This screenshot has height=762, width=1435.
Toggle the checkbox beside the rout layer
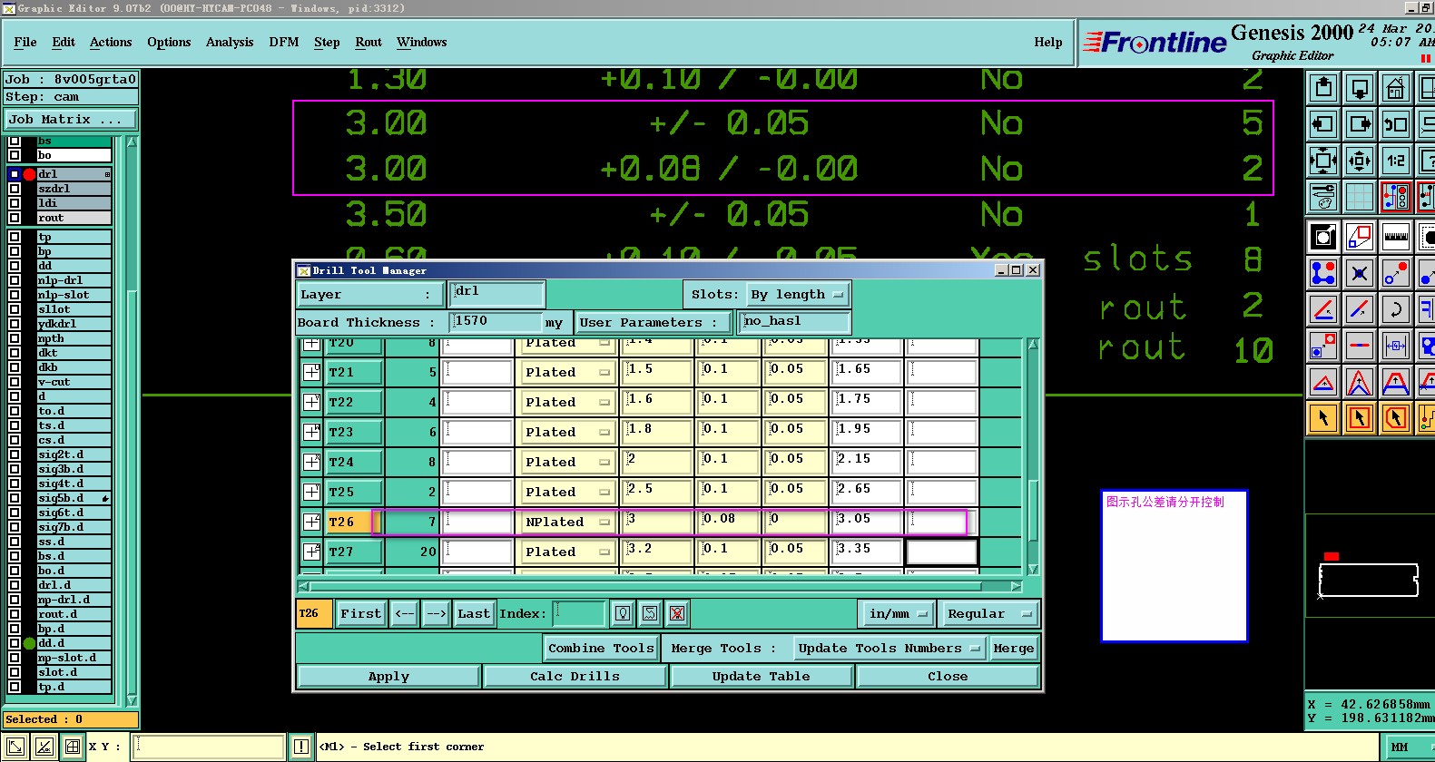pos(15,218)
